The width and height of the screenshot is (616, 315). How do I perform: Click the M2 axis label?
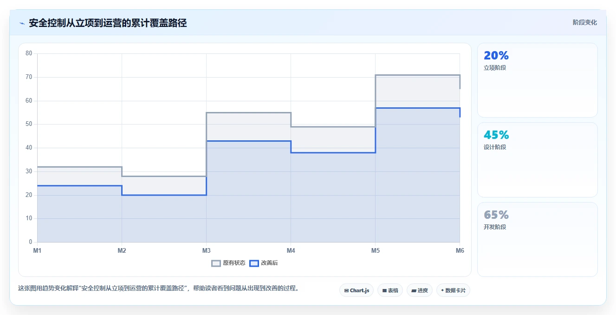[122, 251]
